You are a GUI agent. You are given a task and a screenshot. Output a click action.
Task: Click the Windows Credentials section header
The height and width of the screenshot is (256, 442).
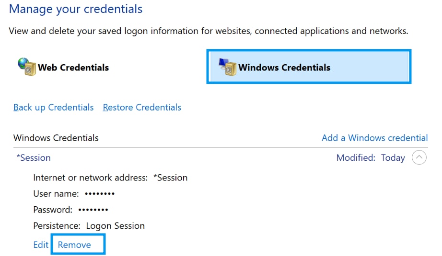[56, 138]
